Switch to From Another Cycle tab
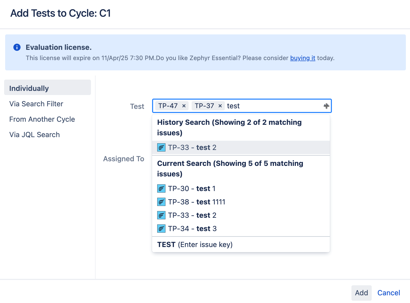The image size is (410, 303). (42, 119)
